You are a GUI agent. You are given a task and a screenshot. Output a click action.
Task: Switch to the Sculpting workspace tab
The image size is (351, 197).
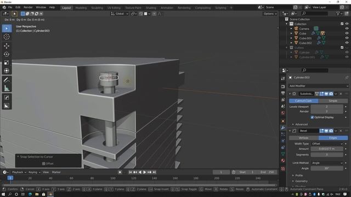[97, 8]
